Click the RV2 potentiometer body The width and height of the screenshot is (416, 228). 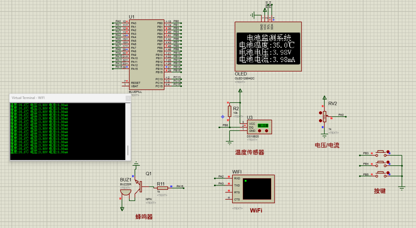point(325,116)
